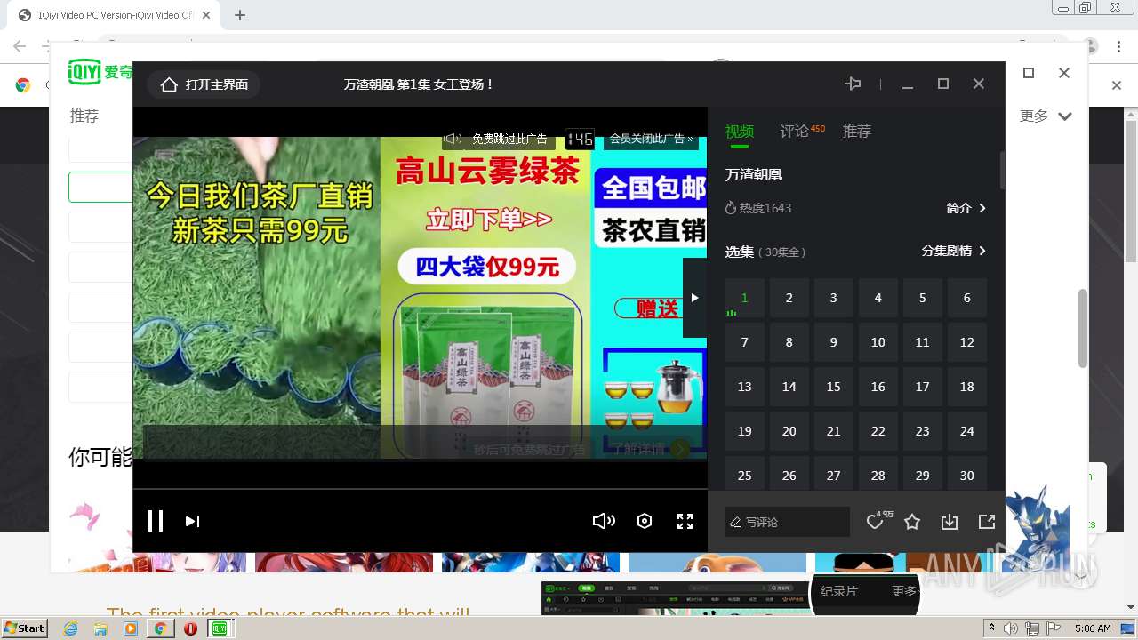Click 免费跳过此广告 skip ad text
This screenshot has width=1138, height=640.
click(x=509, y=139)
